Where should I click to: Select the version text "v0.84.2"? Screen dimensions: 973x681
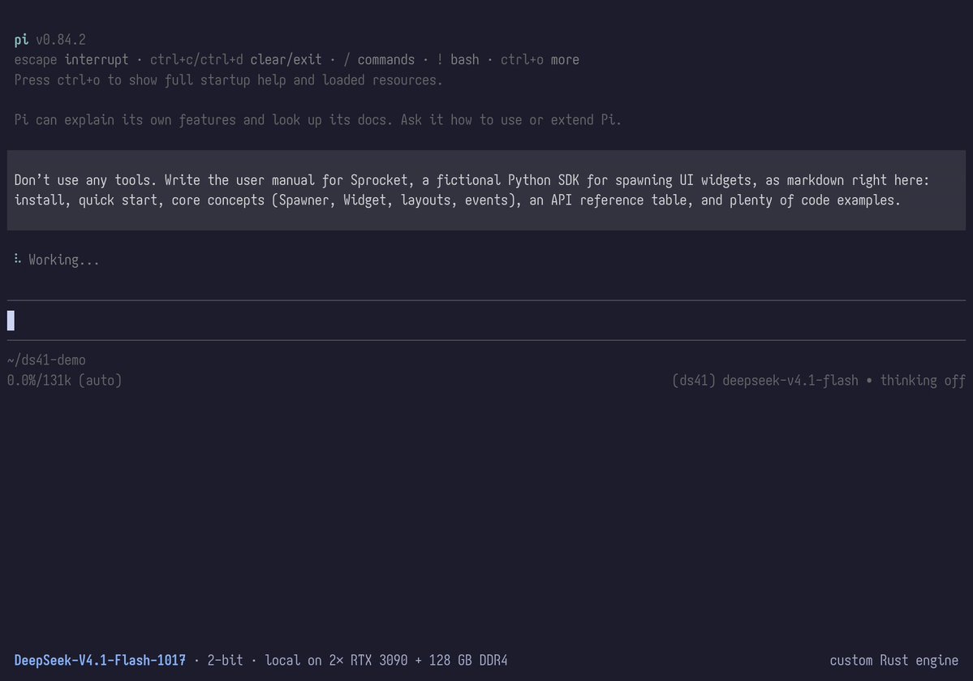click(x=61, y=40)
